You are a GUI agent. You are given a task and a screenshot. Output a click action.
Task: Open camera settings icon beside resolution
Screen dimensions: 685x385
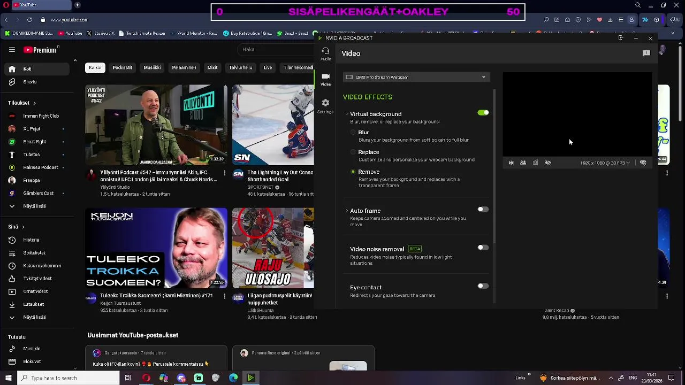tap(643, 163)
